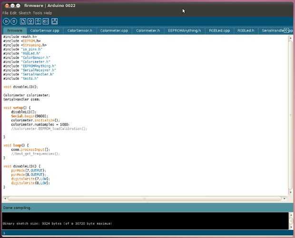Click the console scrollbar up arrow
Screen dimensions: 295x238
(x=291, y=215)
